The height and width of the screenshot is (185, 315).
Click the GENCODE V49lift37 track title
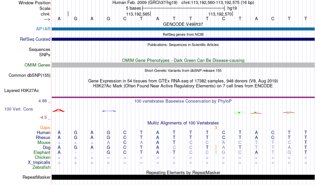tap(183, 24)
